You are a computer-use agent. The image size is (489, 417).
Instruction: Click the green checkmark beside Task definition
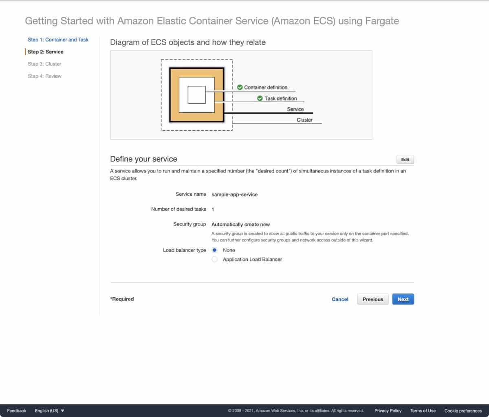260,98
